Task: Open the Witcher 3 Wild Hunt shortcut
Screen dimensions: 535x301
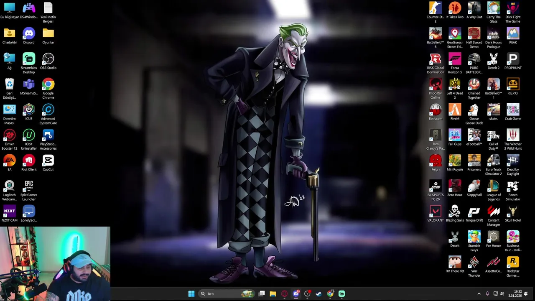Action: [x=513, y=135]
